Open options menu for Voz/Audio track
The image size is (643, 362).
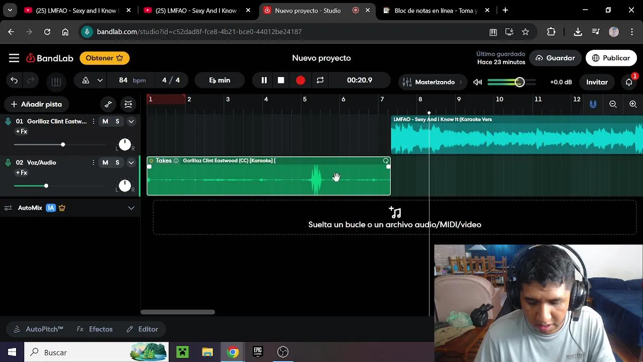pos(93,162)
